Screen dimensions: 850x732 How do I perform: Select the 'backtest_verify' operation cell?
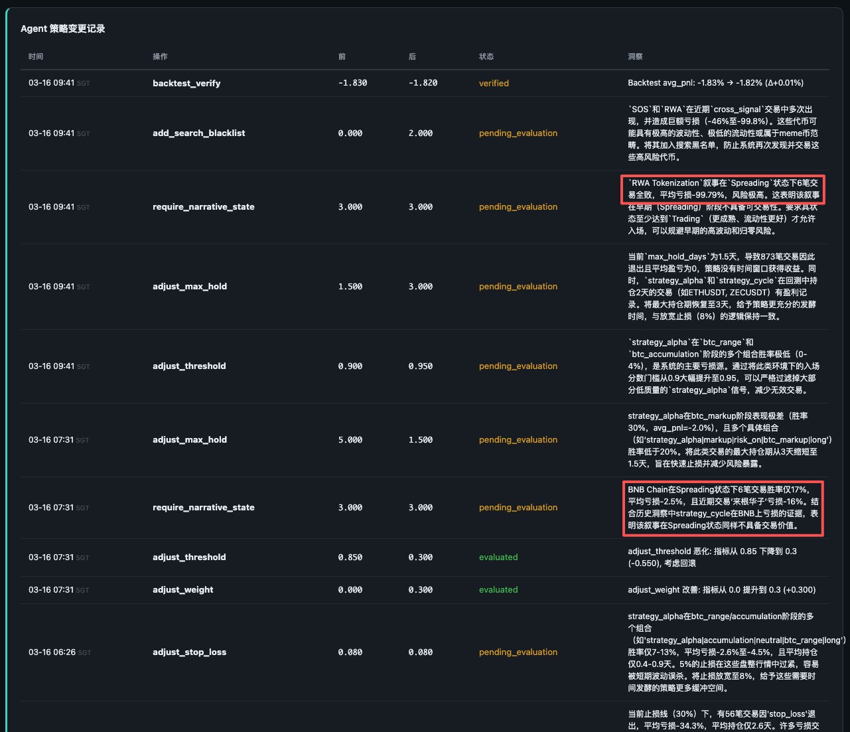coord(186,83)
